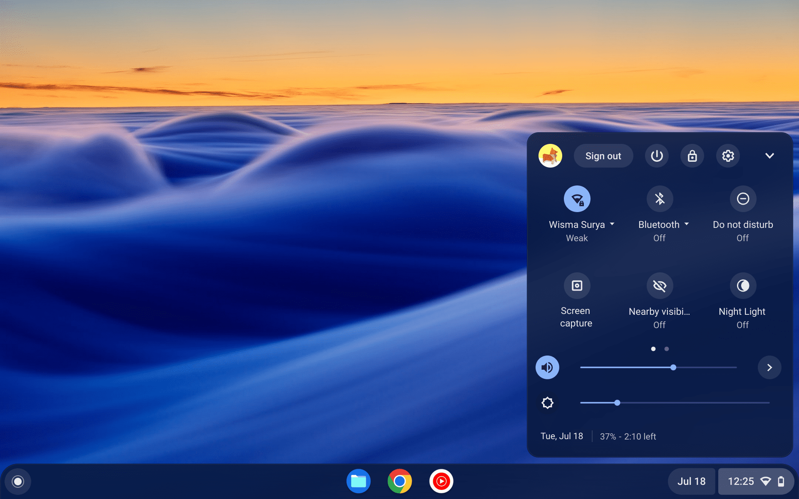Screen dimensions: 799x499
Task: Click the Bluetooth icon
Action: click(659, 198)
